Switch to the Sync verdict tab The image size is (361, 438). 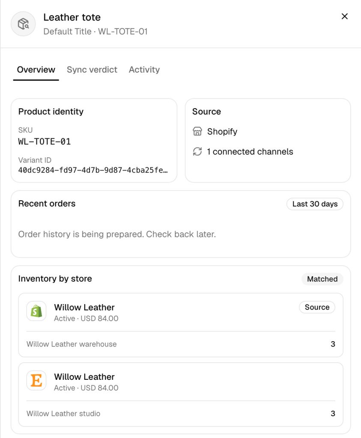(x=92, y=70)
